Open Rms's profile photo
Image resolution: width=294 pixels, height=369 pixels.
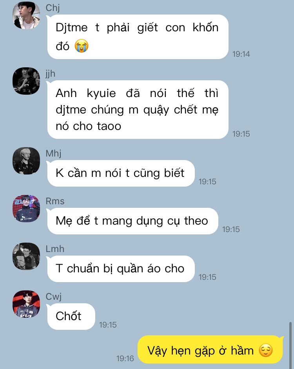click(x=26, y=209)
